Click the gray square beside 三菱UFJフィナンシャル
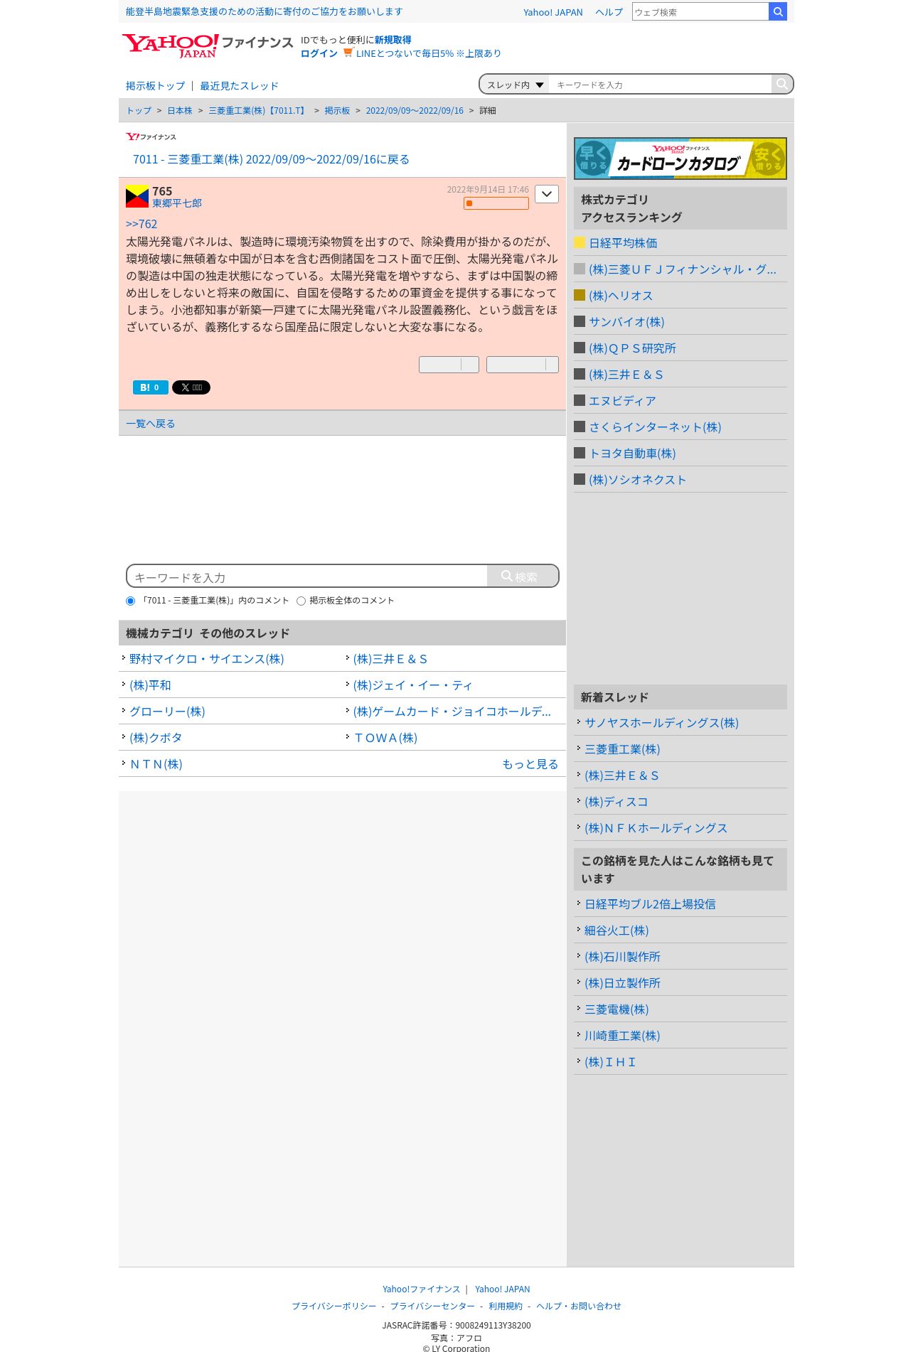 (x=580, y=269)
